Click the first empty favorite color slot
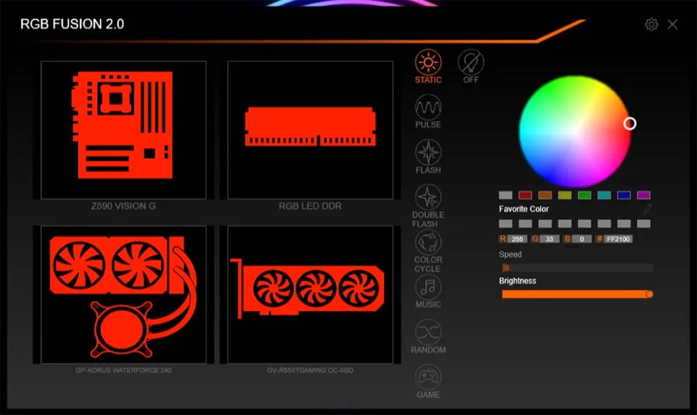The image size is (697, 415). coord(505,224)
